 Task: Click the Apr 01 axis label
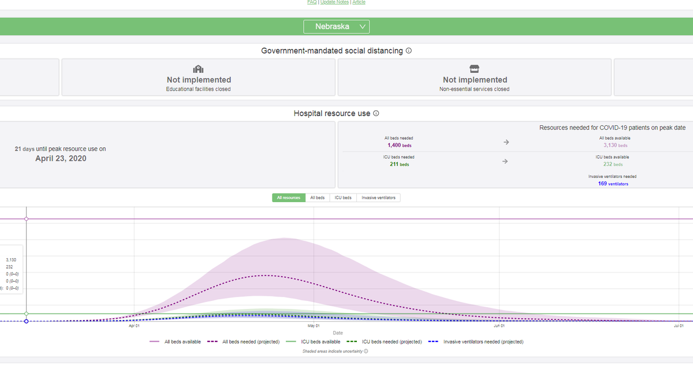(x=134, y=326)
